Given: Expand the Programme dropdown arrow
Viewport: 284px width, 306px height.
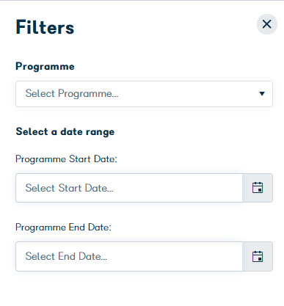Looking at the screenshot, I should coord(262,94).
